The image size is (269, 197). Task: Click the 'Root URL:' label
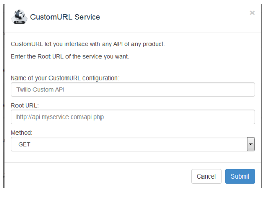[x=25, y=106]
